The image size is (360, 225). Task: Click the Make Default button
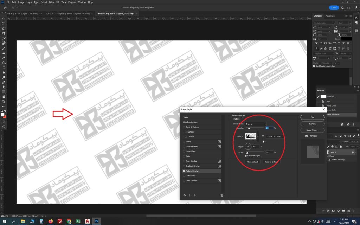click(252, 162)
